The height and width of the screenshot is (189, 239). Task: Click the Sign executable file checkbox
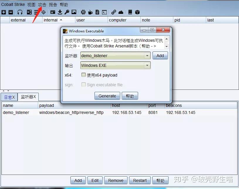(84, 84)
